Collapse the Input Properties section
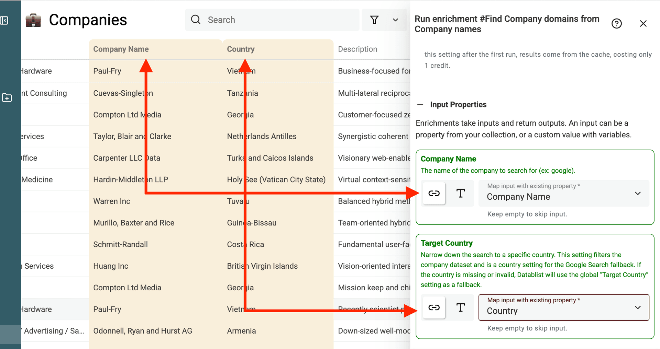This screenshot has height=349, width=660. (x=420, y=105)
